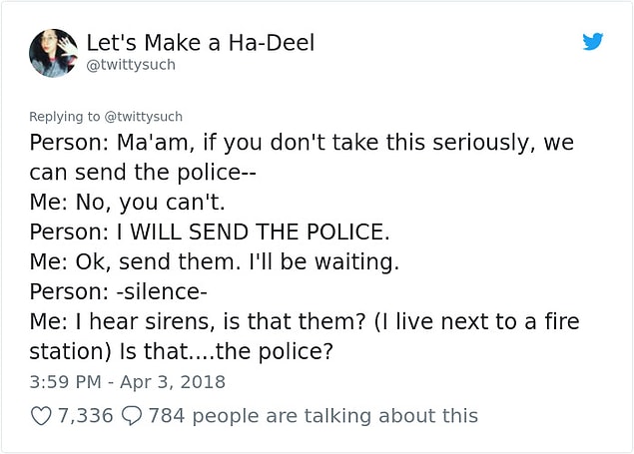This screenshot has width=634, height=454.
Task: Click the Twitter bird logo icon
Action: point(593,41)
